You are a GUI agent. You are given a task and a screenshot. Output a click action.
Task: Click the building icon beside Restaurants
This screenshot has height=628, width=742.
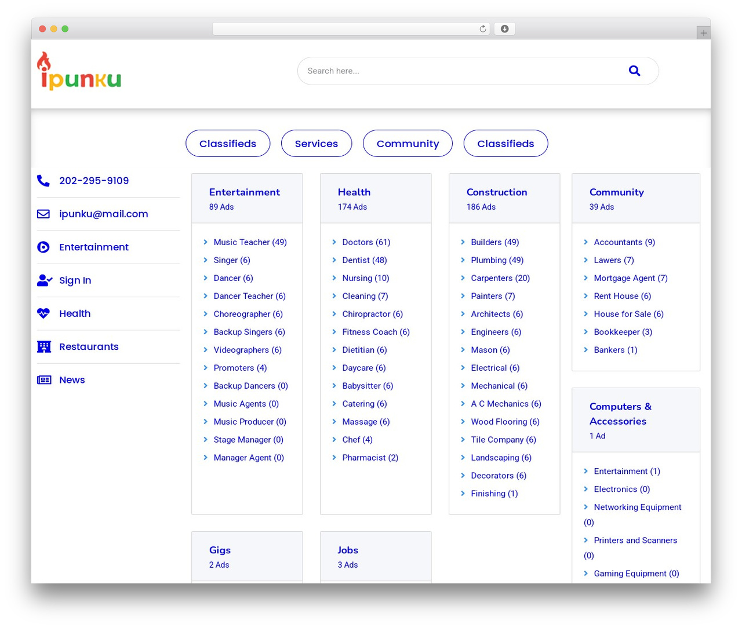44,346
